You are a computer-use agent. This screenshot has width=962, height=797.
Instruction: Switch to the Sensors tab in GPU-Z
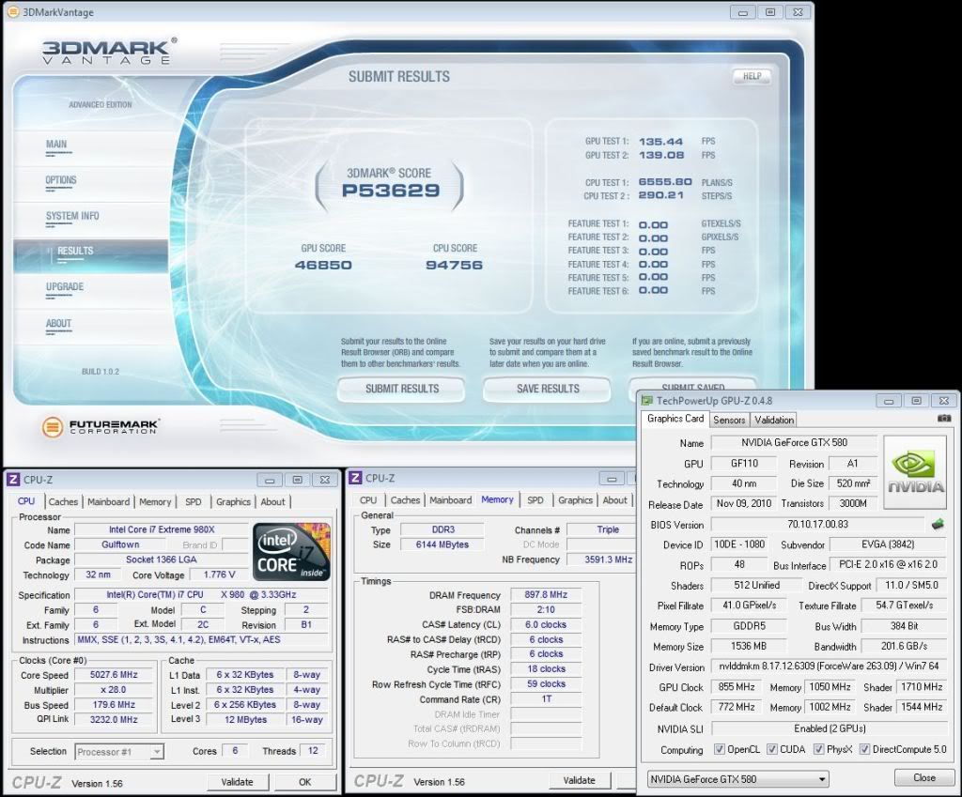(x=729, y=420)
